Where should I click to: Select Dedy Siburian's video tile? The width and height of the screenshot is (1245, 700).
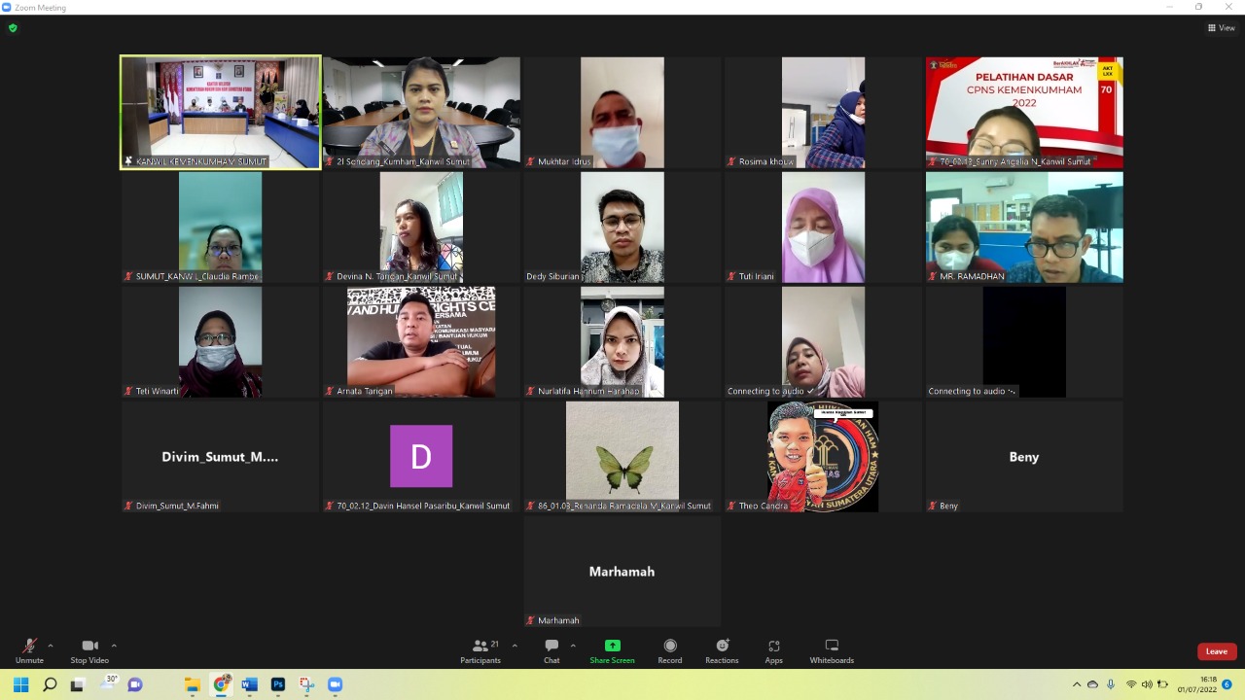coord(622,227)
